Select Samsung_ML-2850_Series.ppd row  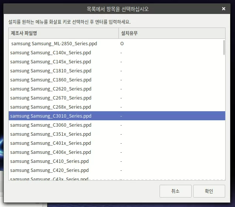click(117, 44)
